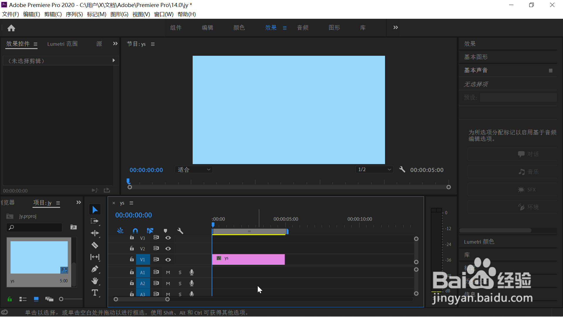Open timeline display settings wrench

point(180,231)
